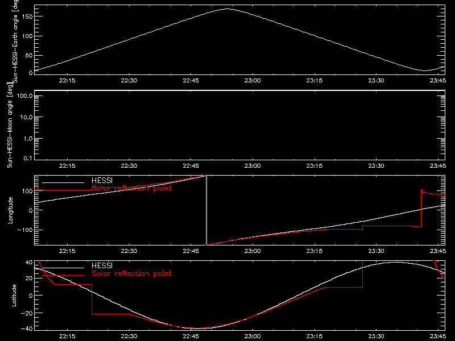Select HESSI legend label in Longitude plot

pyautogui.click(x=102, y=180)
